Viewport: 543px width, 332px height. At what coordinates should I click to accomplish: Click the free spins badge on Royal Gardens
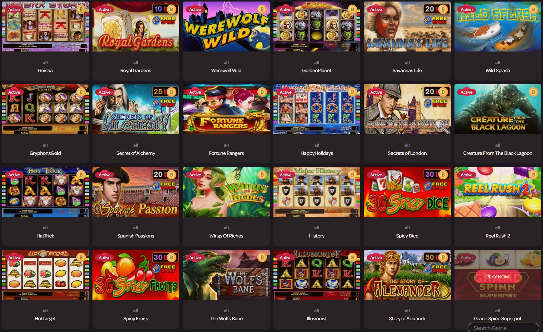[x=164, y=20]
